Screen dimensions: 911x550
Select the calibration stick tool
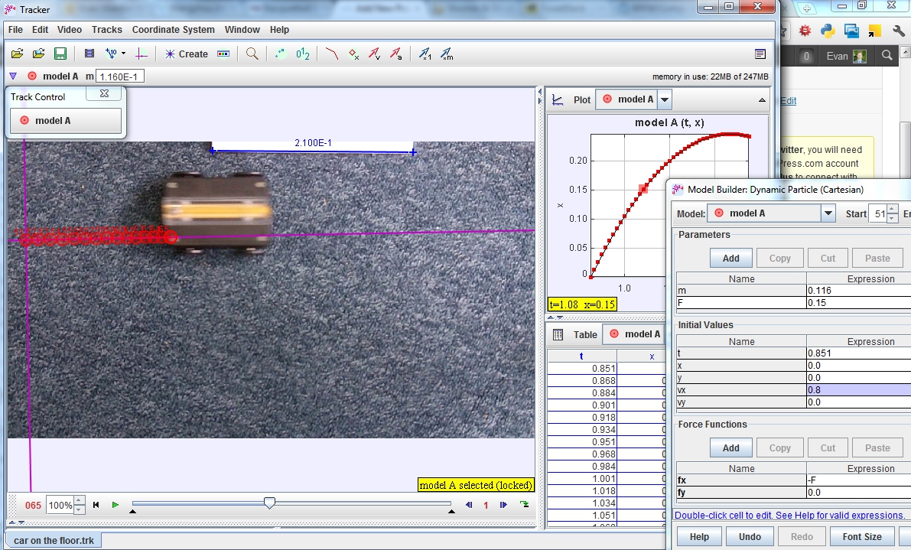pos(112,54)
